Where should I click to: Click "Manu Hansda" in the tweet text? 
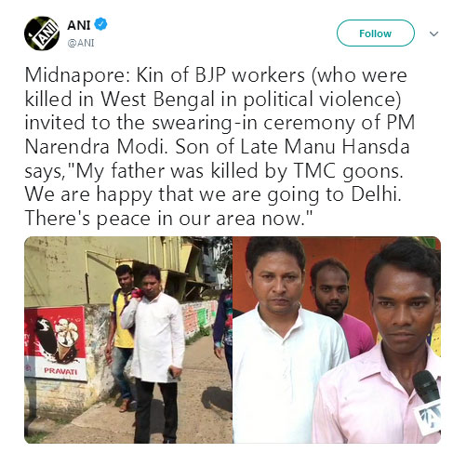tap(347, 147)
